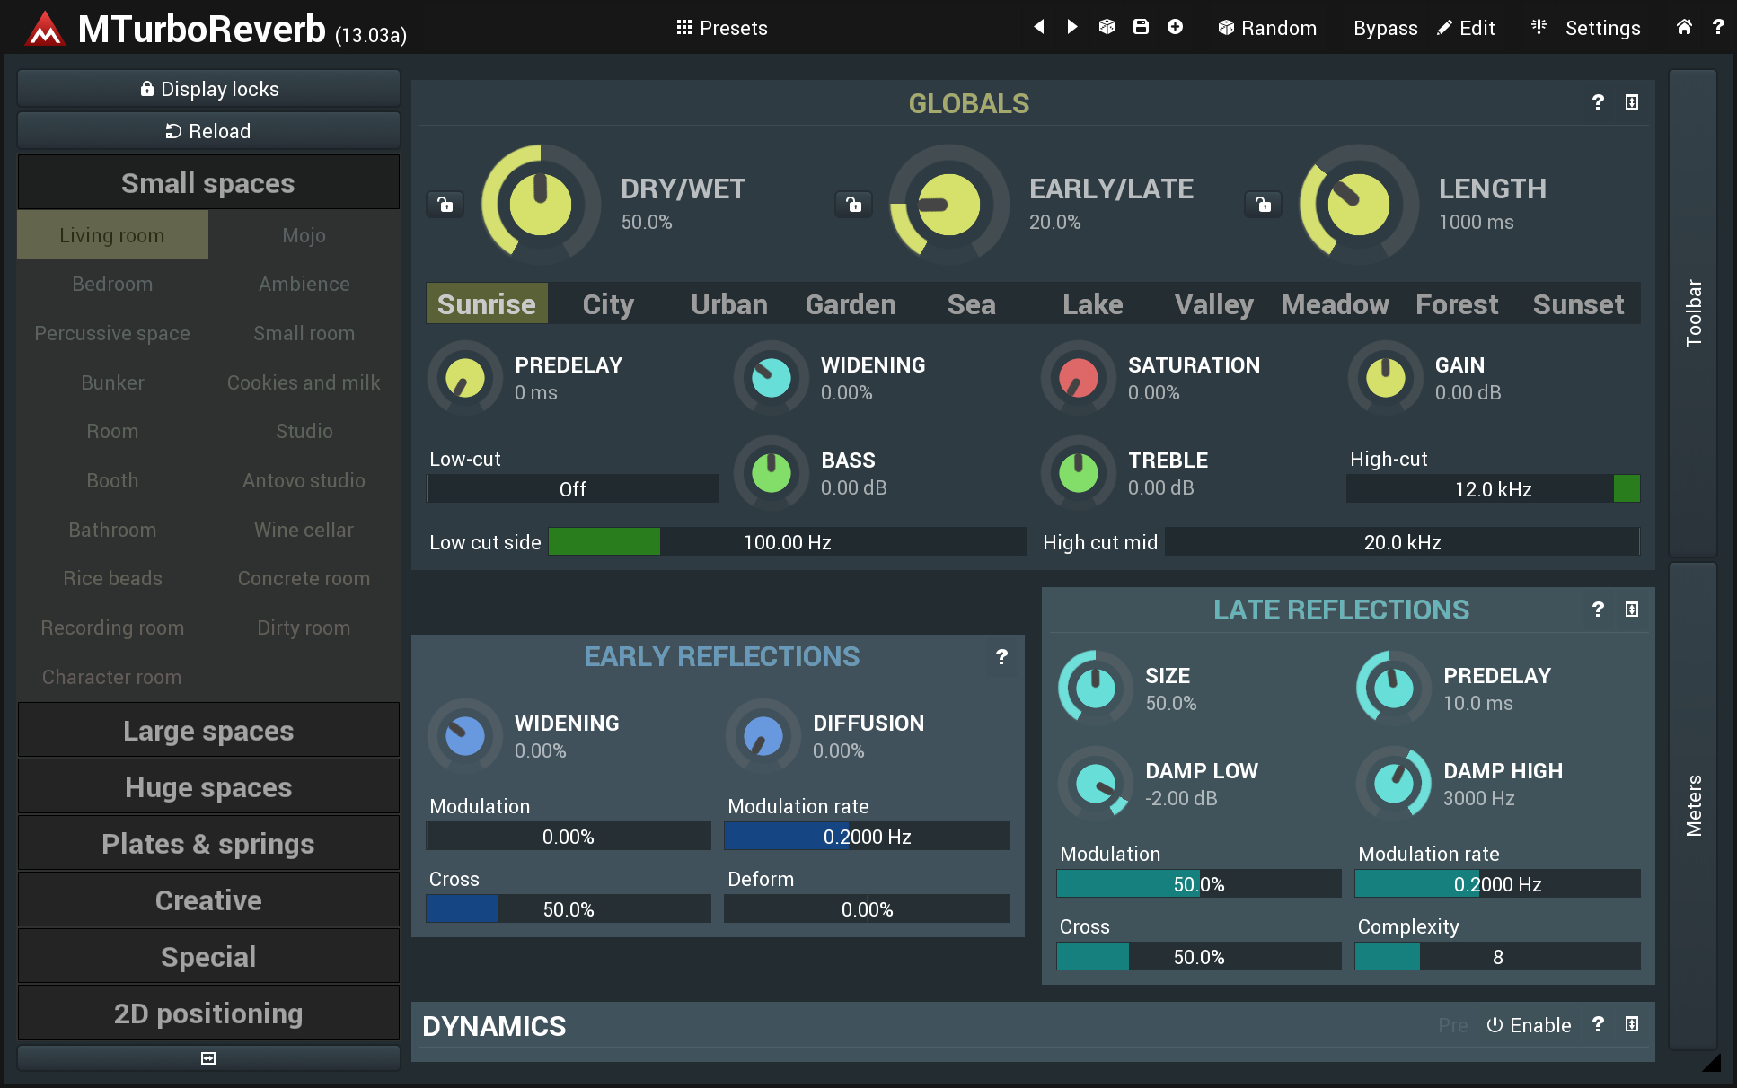Enable the Dynamics section
This screenshot has width=1737, height=1088.
1529,1025
